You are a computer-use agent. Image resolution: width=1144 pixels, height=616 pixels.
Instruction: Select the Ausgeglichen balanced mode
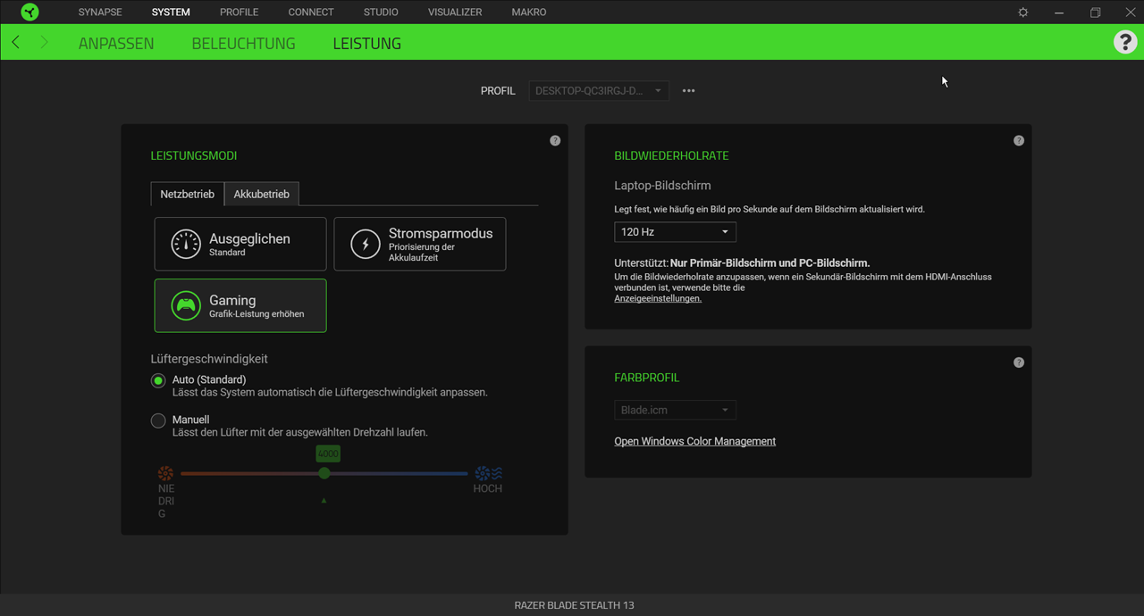pos(240,243)
